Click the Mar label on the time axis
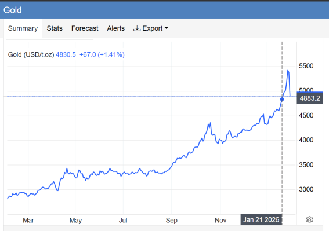The height and width of the screenshot is (231, 329). 28,221
